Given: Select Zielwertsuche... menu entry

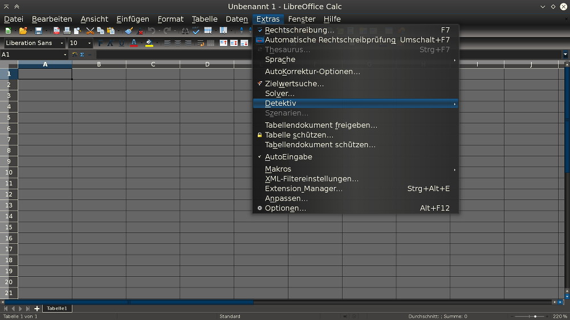Looking at the screenshot, I should click(356, 84).
